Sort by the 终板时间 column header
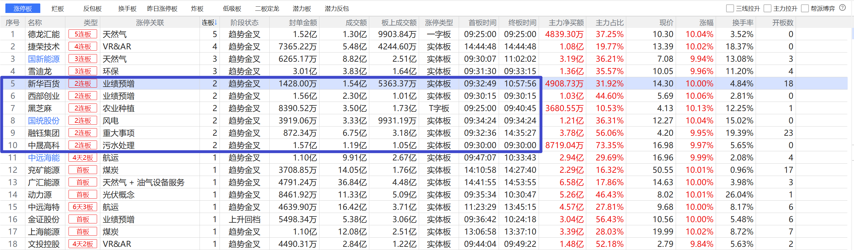Image resolution: width=854 pixels, height=250 pixels. 522,22
